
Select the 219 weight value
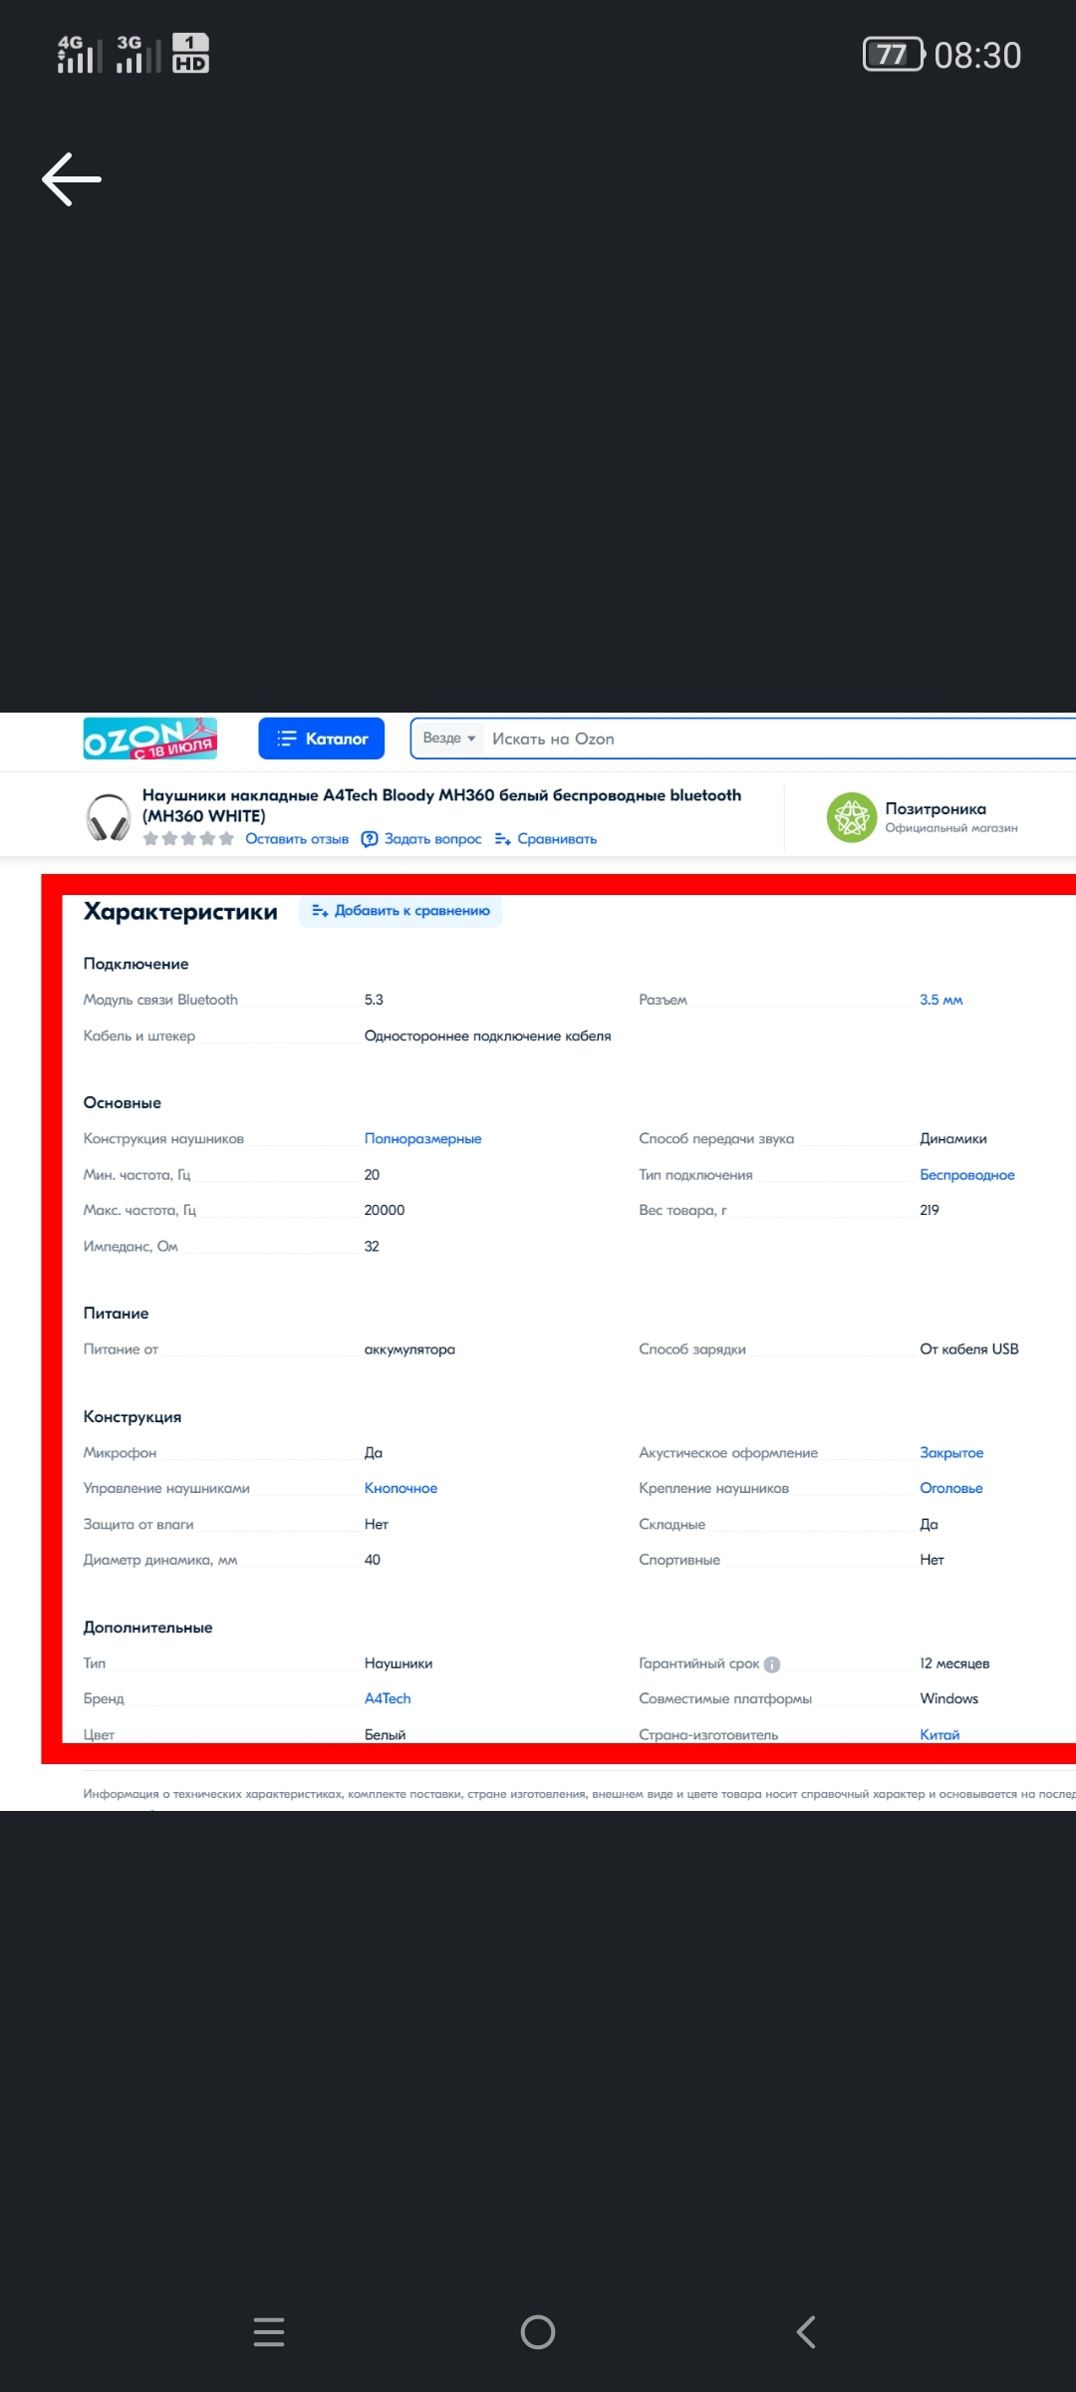coord(930,1210)
